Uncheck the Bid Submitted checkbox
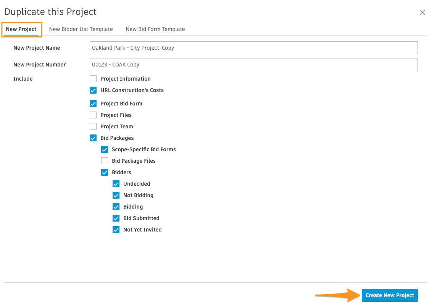The height and width of the screenshot is (306, 432). coord(116,219)
